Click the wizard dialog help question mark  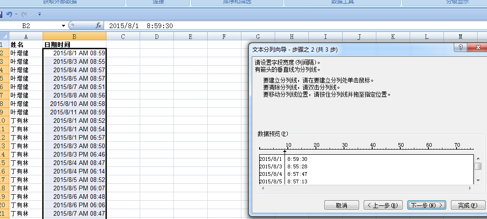[461, 48]
